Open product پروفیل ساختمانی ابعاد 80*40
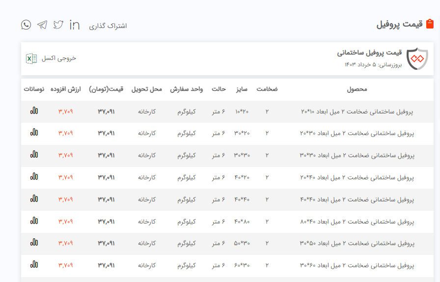 (357, 222)
